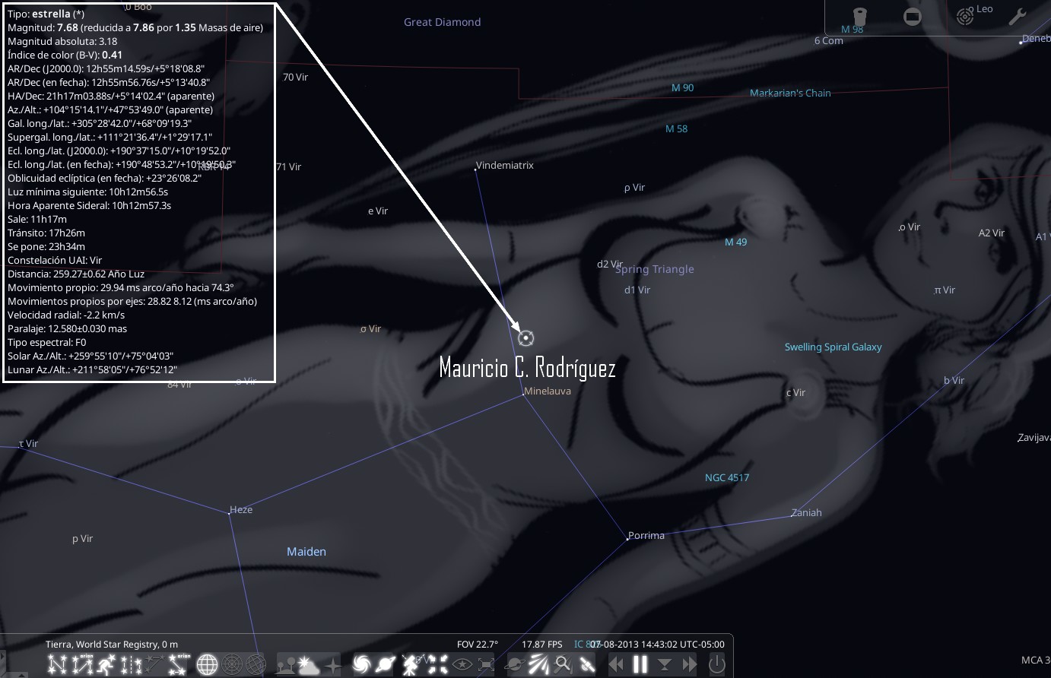The image size is (1051, 678).
Task: Toggle azimuthal grid
Action: [231, 665]
